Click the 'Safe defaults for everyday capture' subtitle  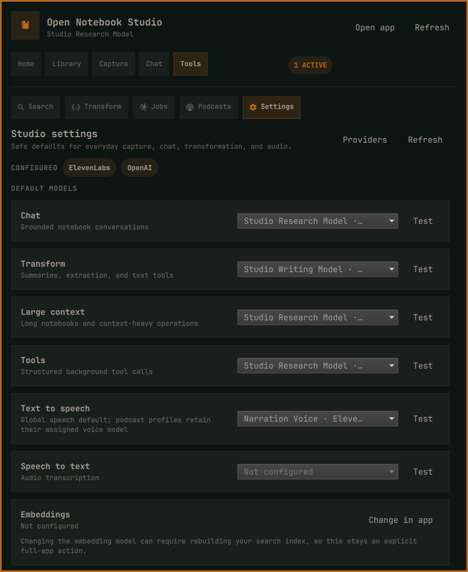(151, 147)
